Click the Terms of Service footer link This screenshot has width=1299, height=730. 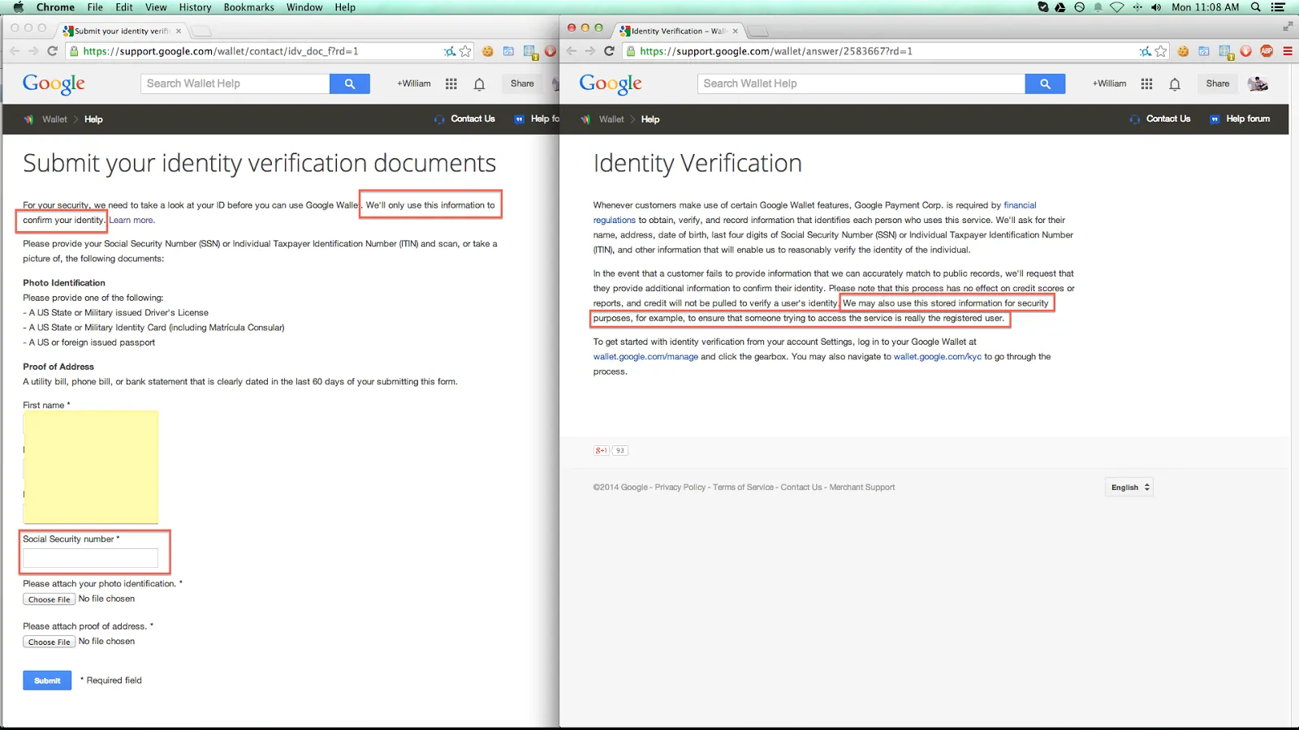[743, 487]
